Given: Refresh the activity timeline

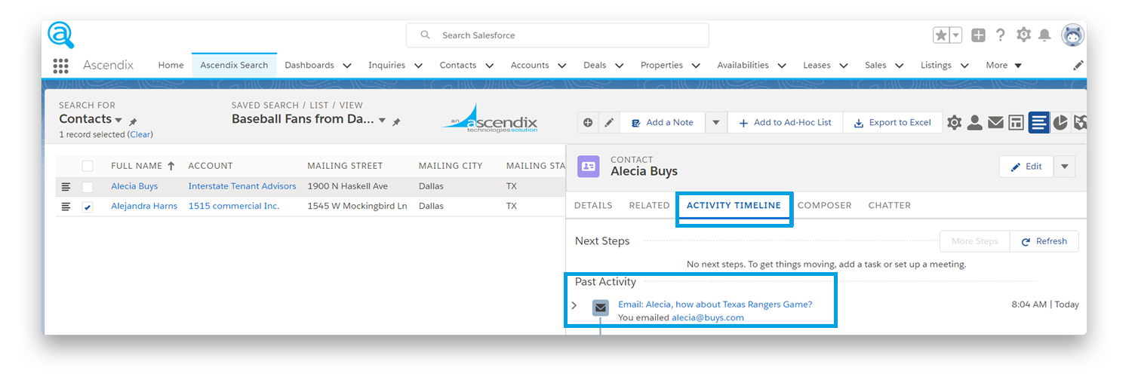Looking at the screenshot, I should click(1044, 241).
